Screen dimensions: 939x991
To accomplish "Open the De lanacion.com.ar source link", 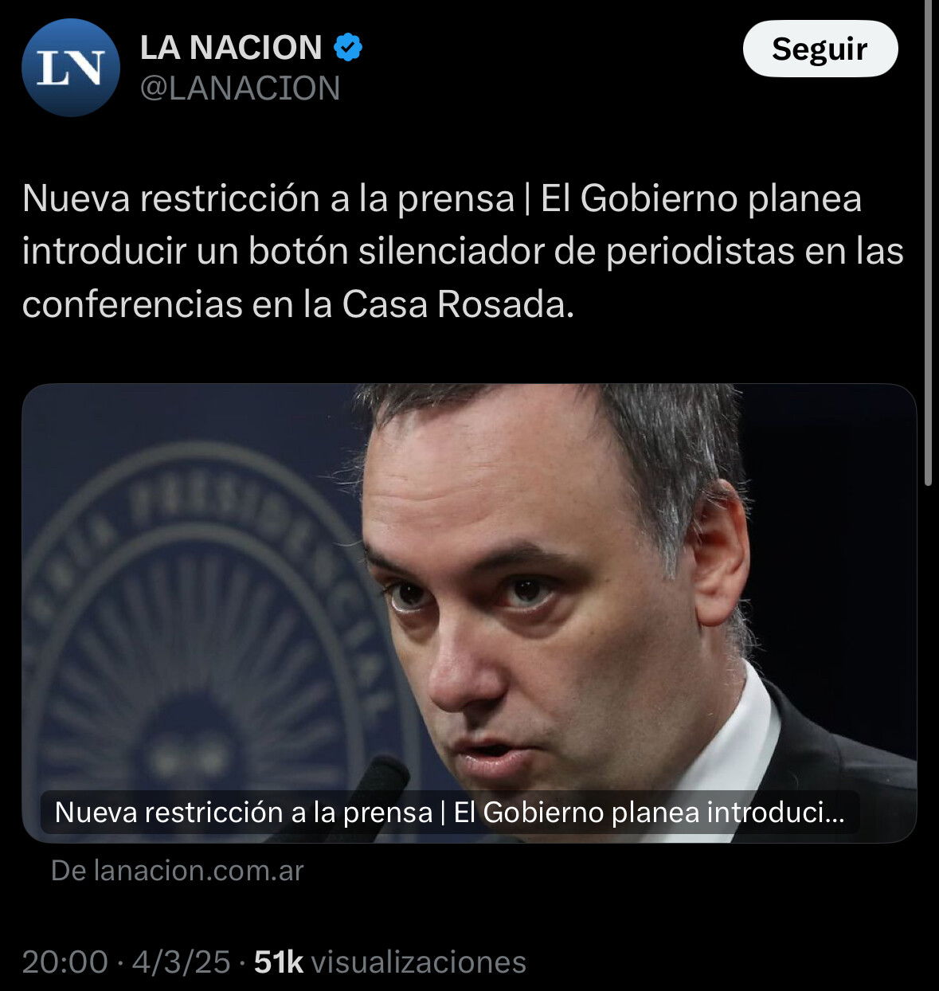I will [177, 871].
